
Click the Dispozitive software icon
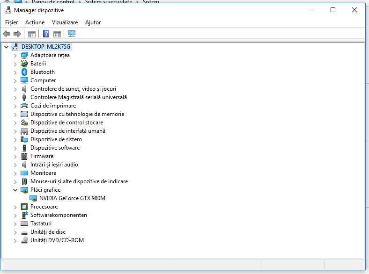[24, 148]
